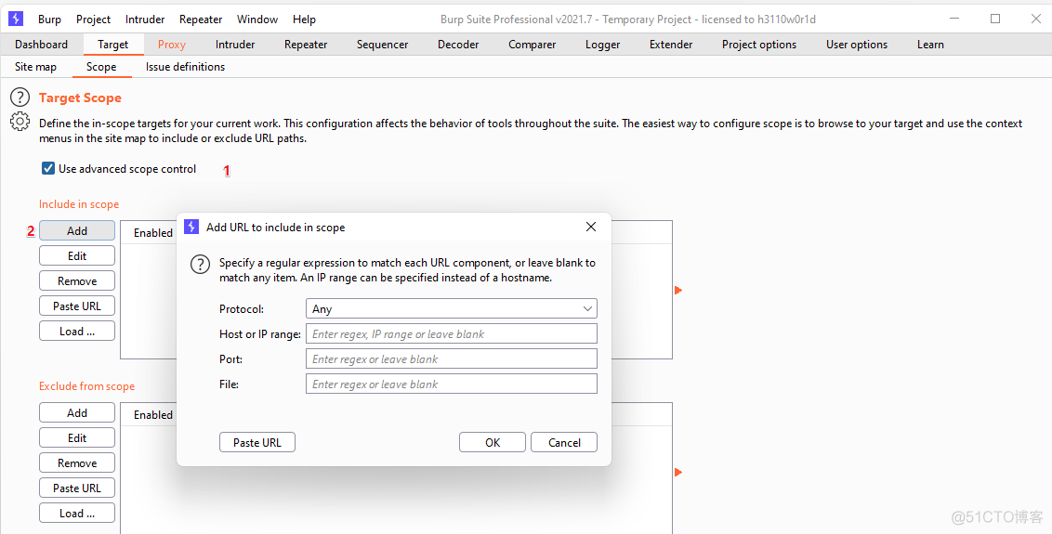This screenshot has height=534, width=1052.
Task: Open the Intruder menu in menu bar
Action: tap(145, 20)
